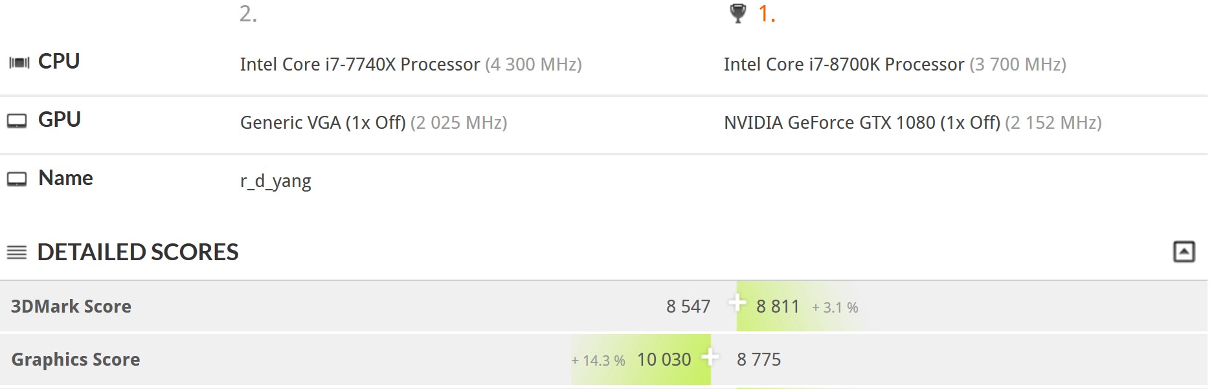
Task: Click the Detailed Scores list icon
Action: pos(17,252)
